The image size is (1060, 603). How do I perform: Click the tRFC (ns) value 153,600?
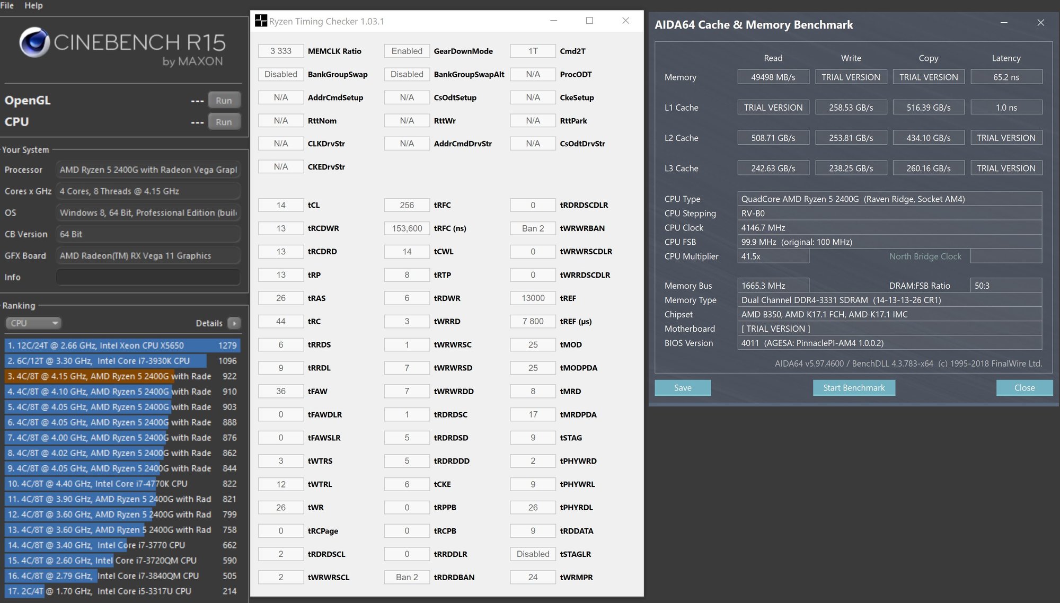(x=407, y=228)
